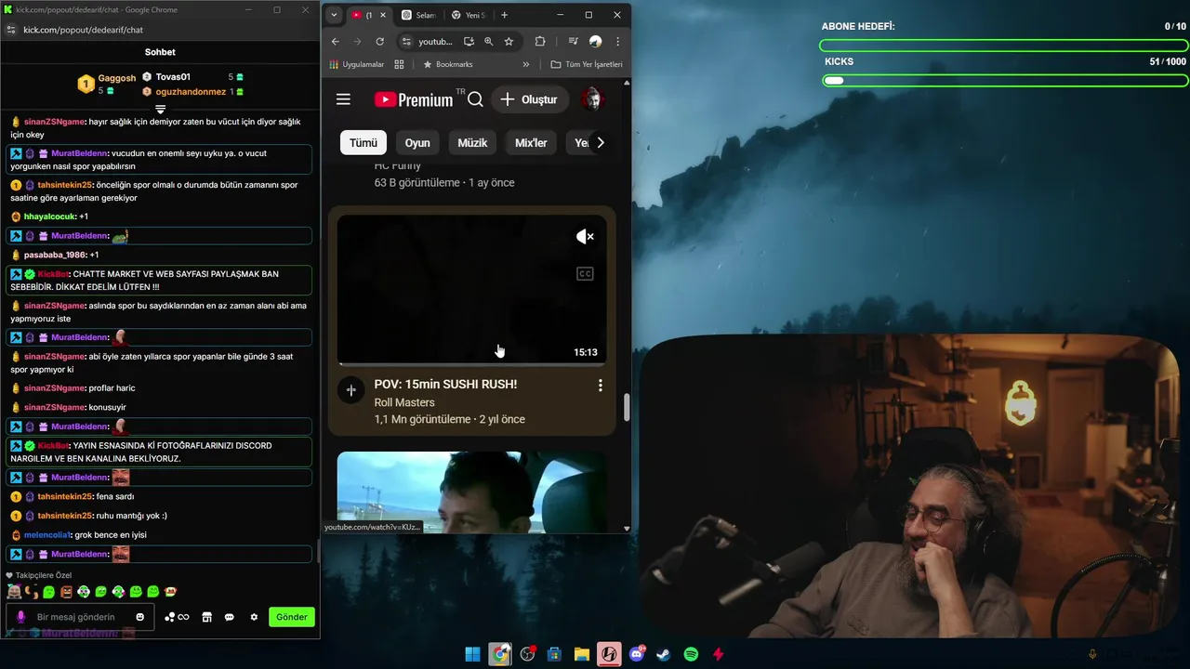Screen dimensions: 1190x669
Task: Open the Chrome profile avatar
Action: (595, 41)
